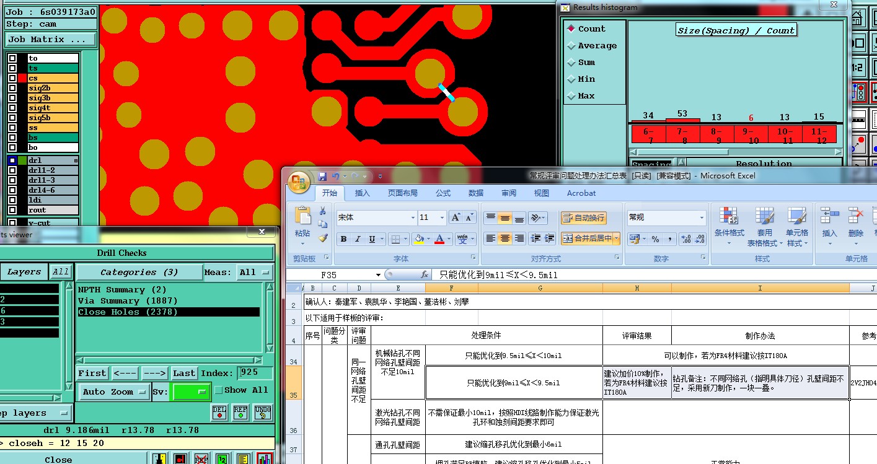
Task: Open the merge and center dropdown arrow
Action: tap(617, 239)
